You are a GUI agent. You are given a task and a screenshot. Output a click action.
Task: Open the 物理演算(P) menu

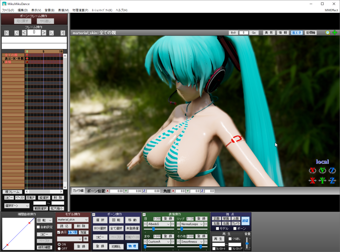point(80,10)
